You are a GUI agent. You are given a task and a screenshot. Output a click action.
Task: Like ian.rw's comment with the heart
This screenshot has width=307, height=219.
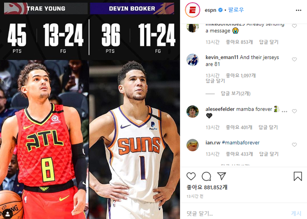[294, 144]
